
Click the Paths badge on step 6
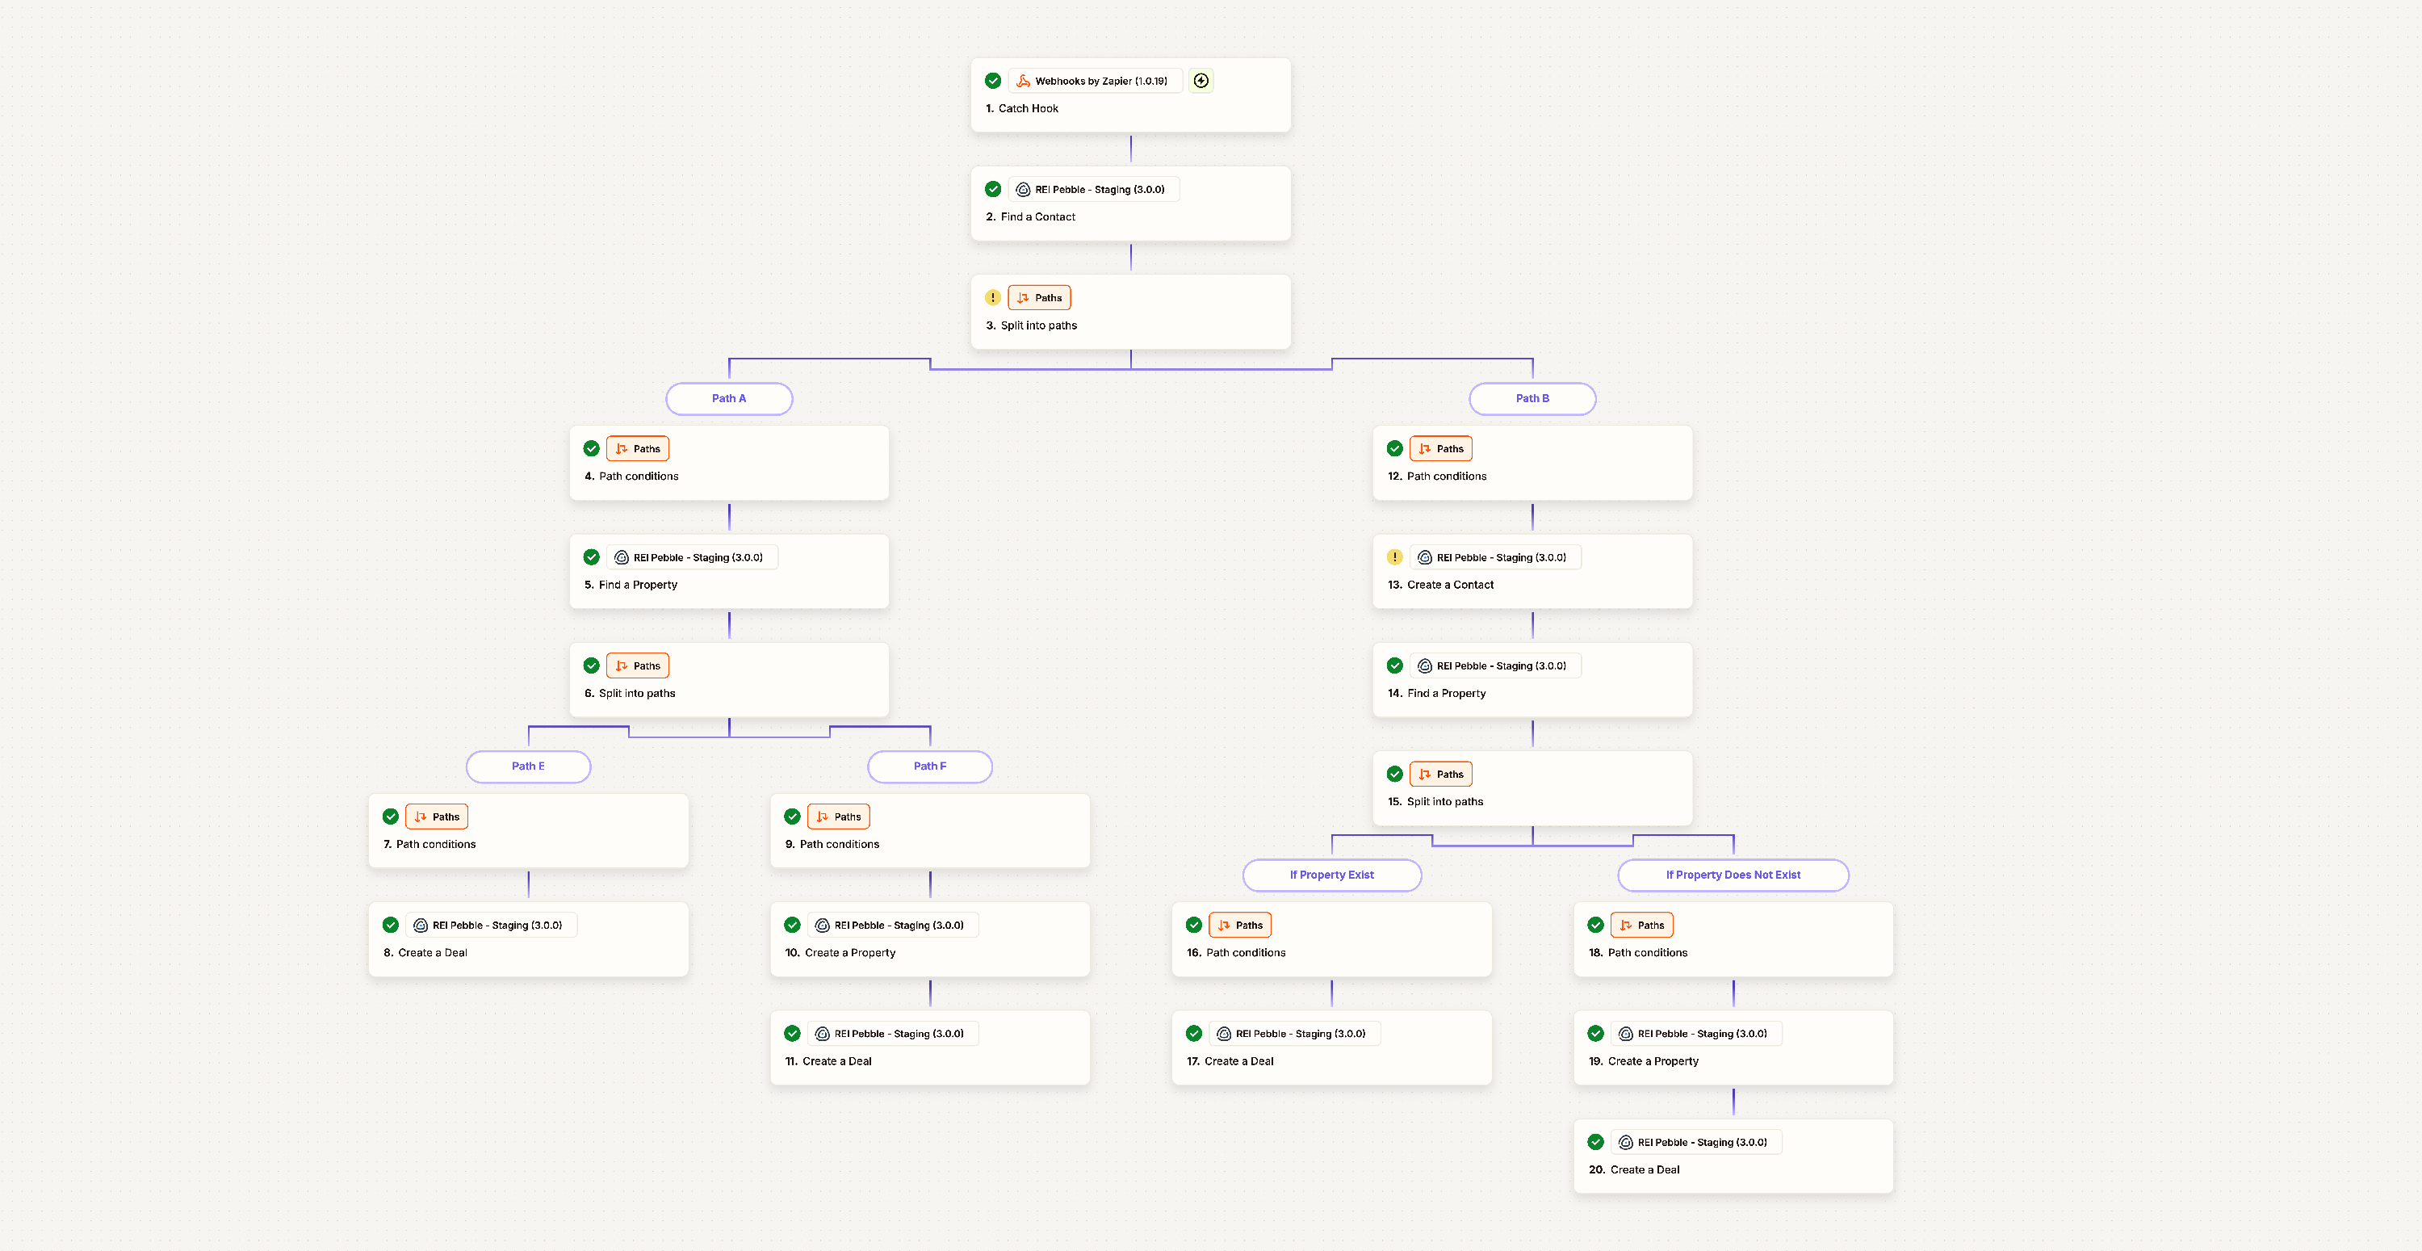638,666
